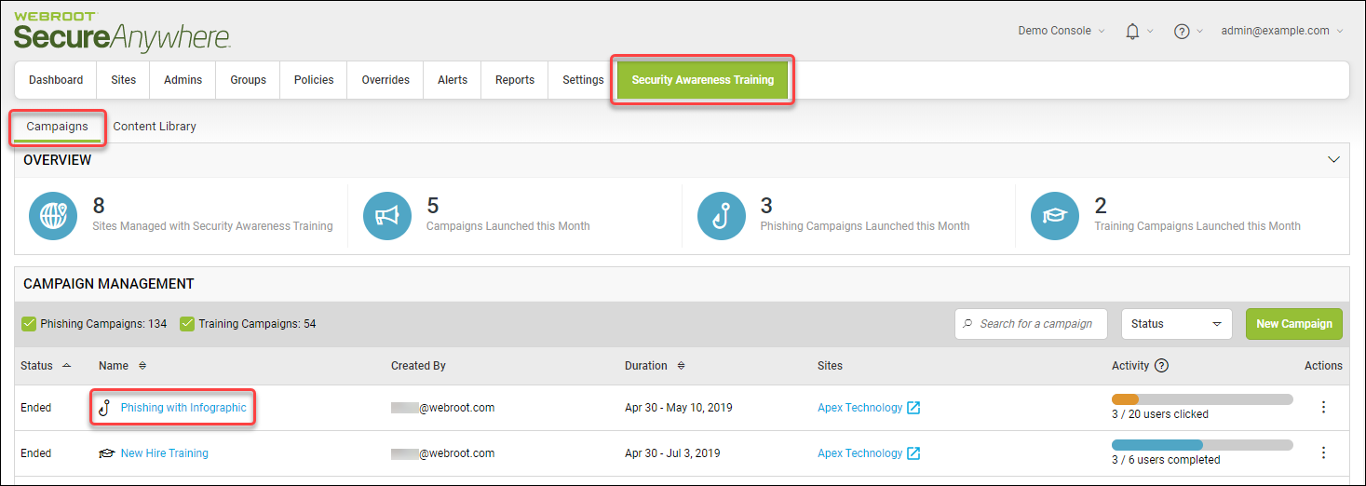Click the Ended status in Phishing with Infographic row

36,408
